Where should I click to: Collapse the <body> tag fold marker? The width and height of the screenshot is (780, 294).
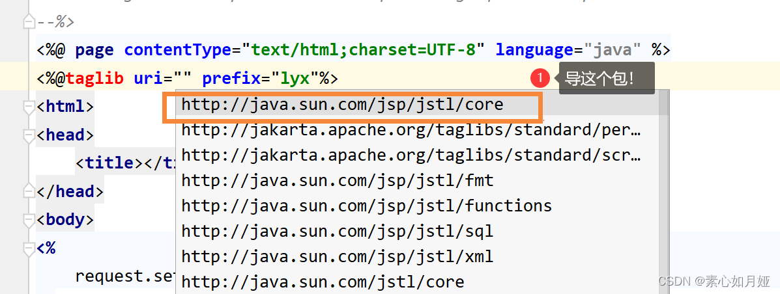tap(29, 220)
